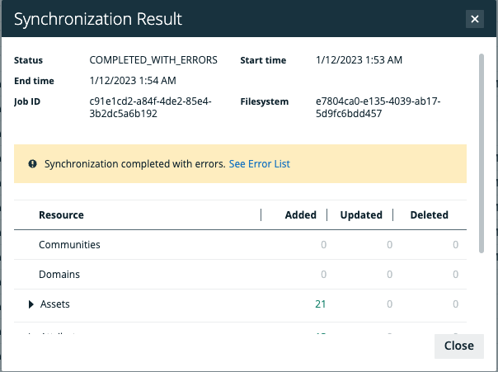This screenshot has height=372, width=498.
Task: Select the Deleted column header
Action: [429, 215]
